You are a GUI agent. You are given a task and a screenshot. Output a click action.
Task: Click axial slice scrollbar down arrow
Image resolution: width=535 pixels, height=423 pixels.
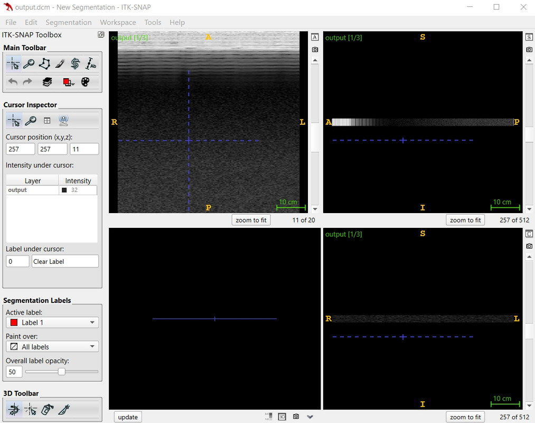tap(315, 209)
